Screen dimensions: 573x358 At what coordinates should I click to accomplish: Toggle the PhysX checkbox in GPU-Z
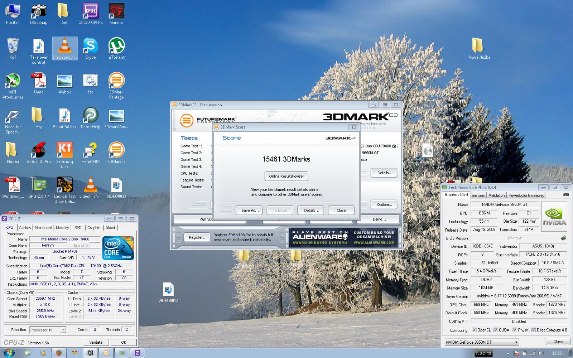[515, 330]
